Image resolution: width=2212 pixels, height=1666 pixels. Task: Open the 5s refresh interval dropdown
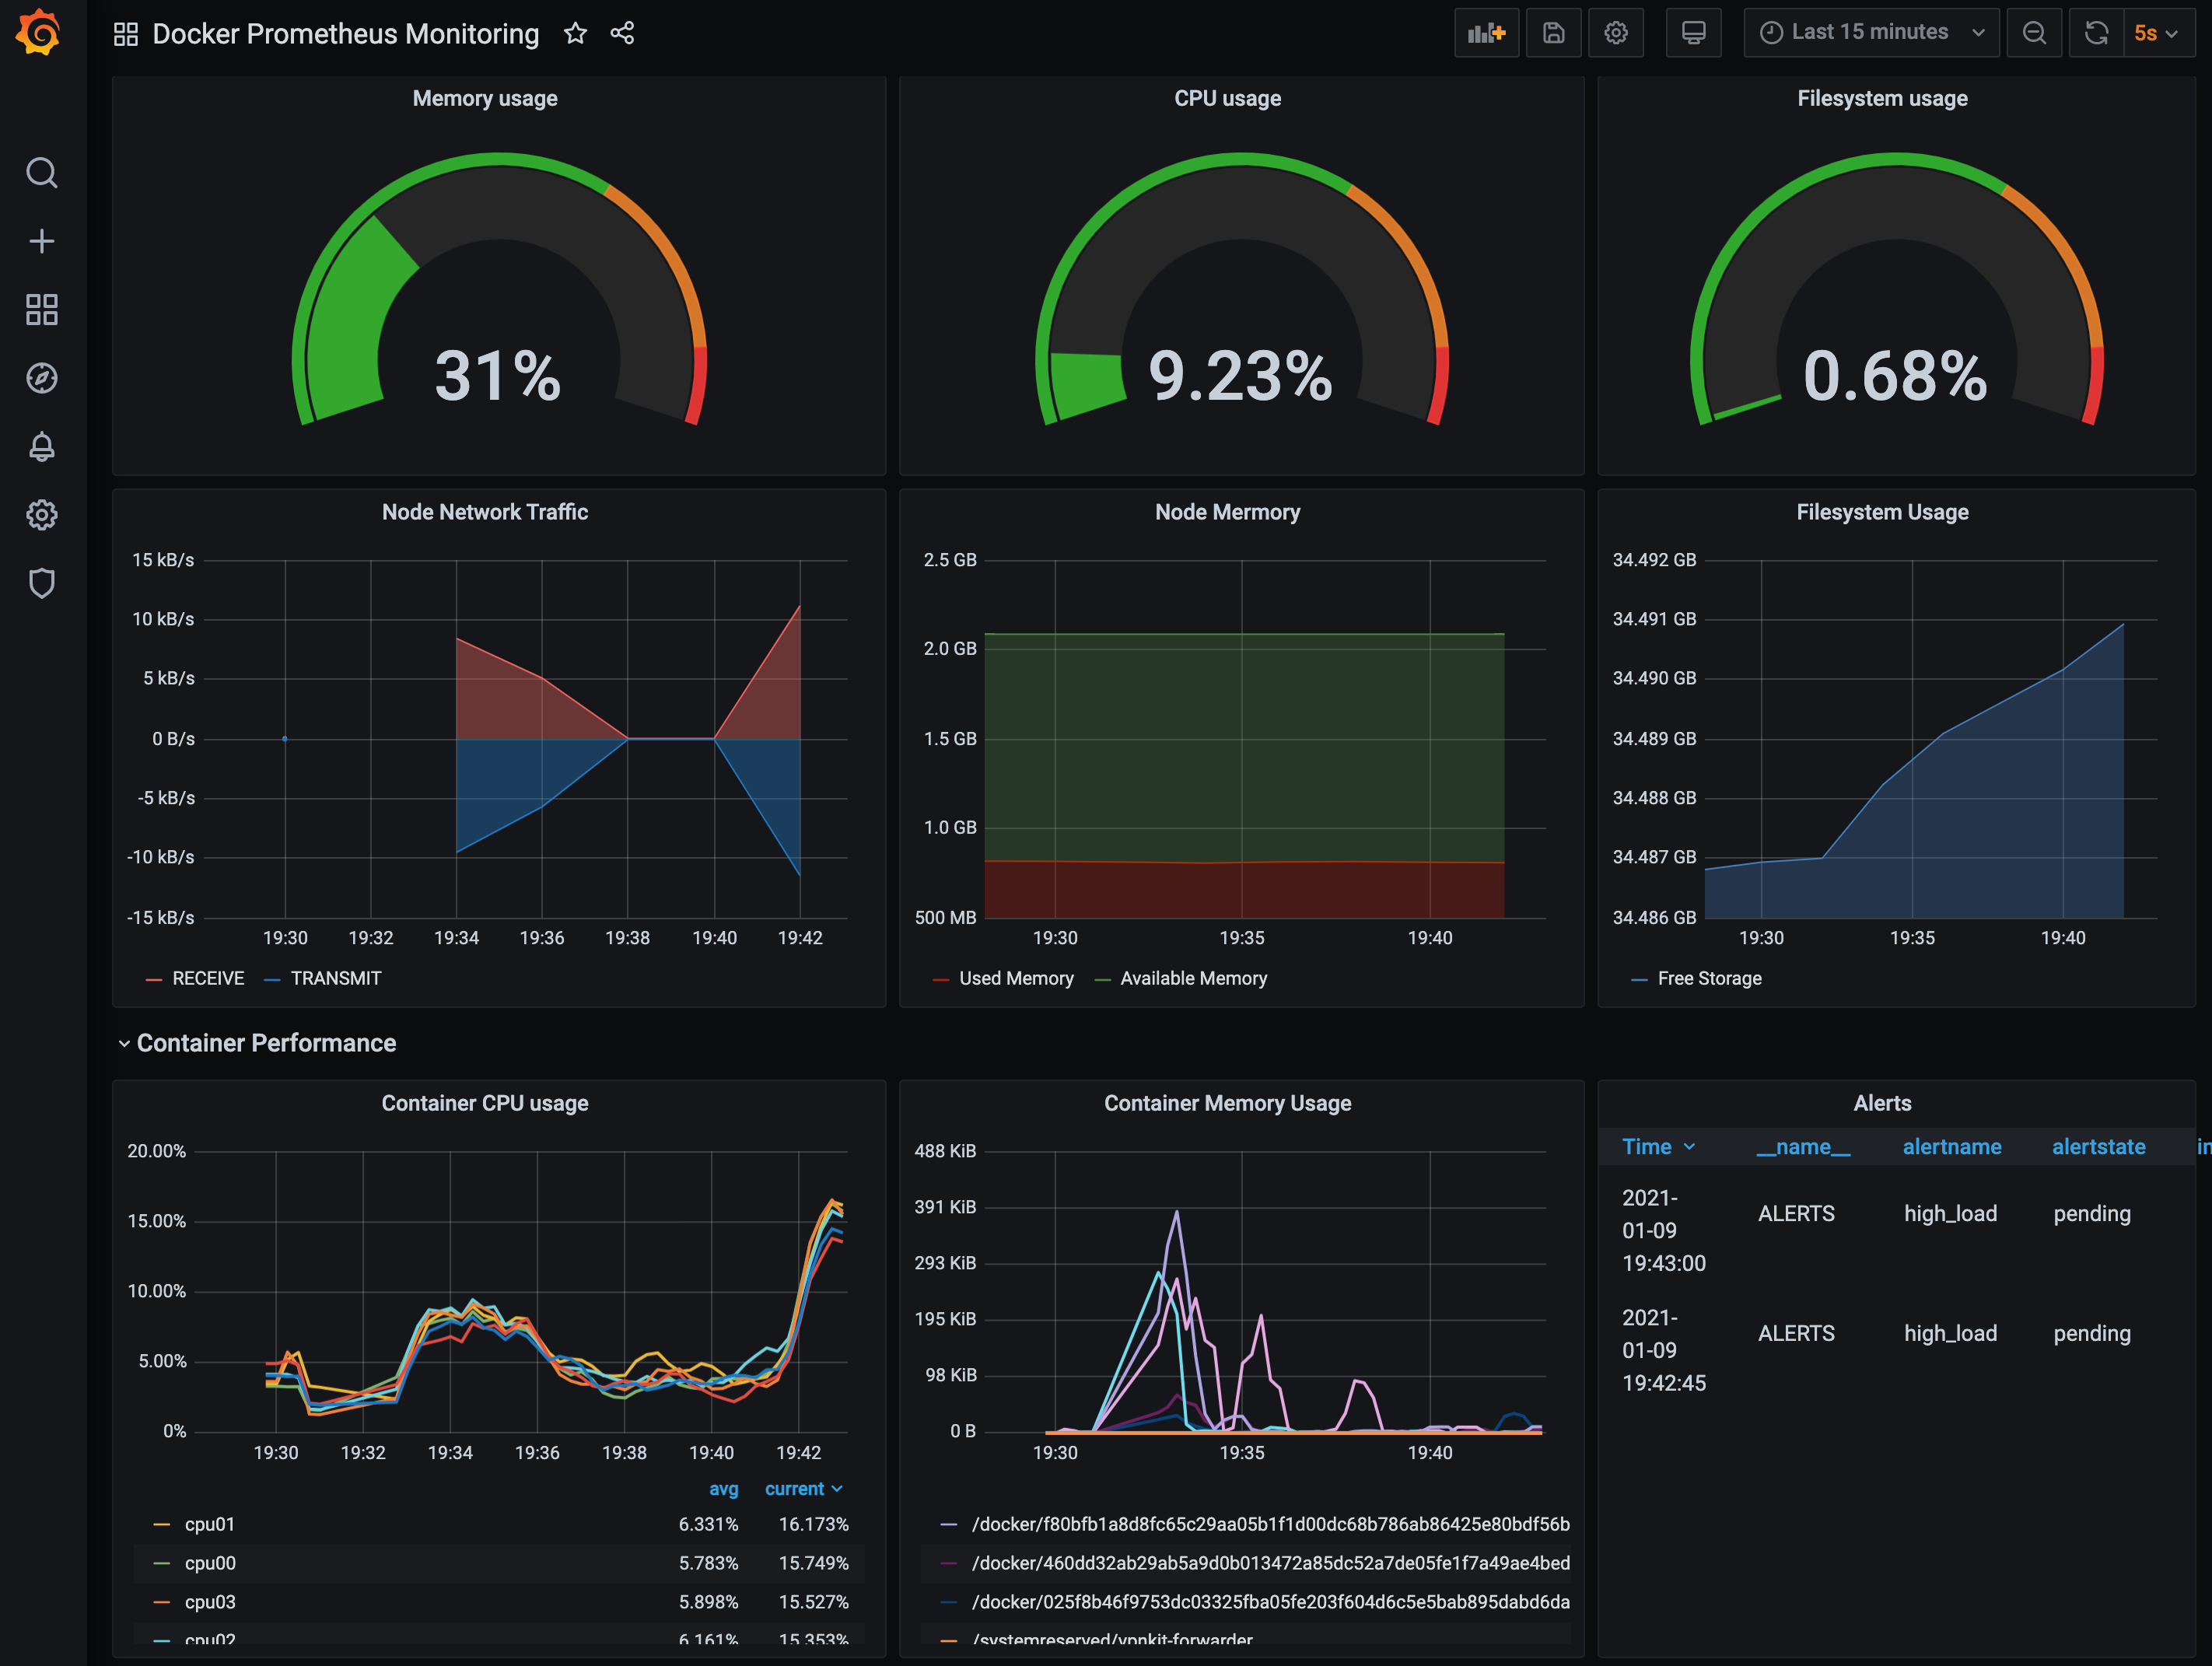point(2155,33)
